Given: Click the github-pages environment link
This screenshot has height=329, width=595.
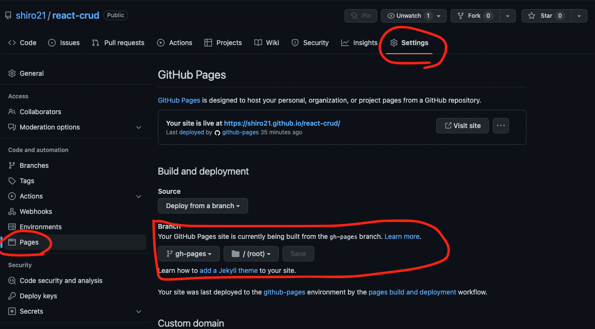Looking at the screenshot, I should [x=285, y=292].
